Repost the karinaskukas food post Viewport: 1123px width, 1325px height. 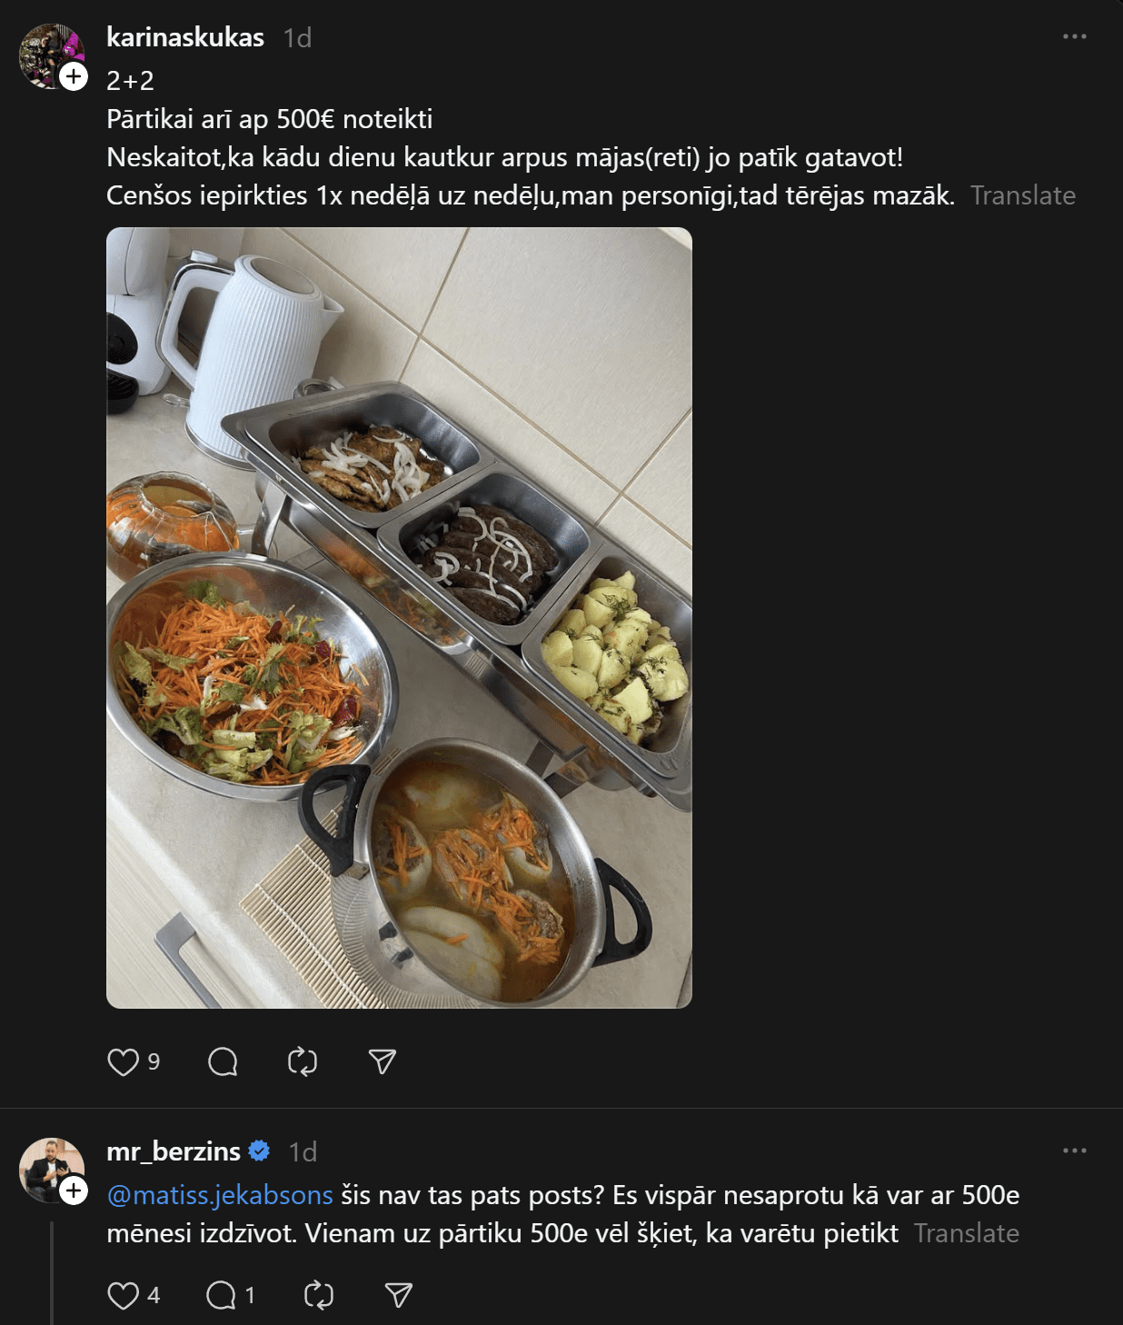point(303,1061)
